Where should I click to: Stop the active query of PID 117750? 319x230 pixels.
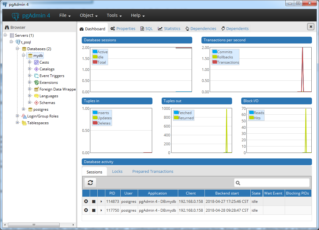pos(94,210)
